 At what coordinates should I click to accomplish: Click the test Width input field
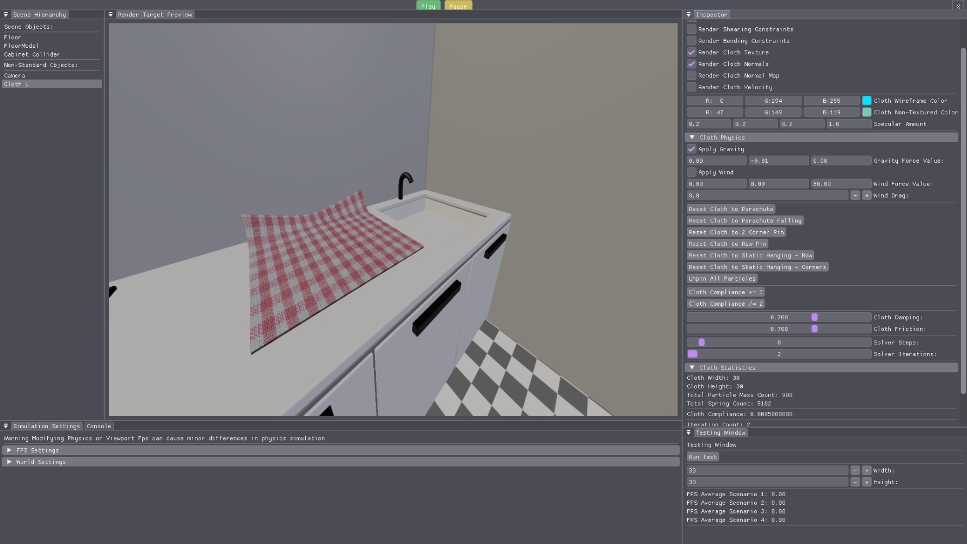tap(767, 471)
